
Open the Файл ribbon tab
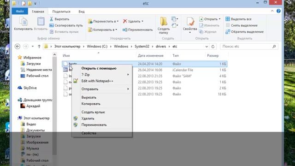pyautogui.click(x=20, y=12)
